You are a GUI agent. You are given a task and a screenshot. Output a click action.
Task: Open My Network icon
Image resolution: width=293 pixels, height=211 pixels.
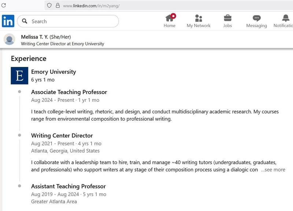pyautogui.click(x=199, y=18)
